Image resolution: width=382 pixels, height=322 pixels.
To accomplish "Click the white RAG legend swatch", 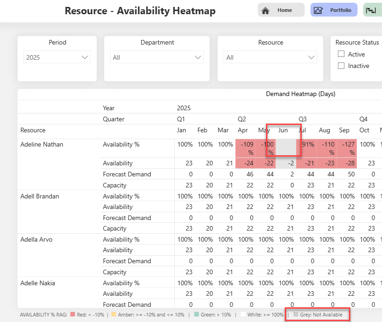I will coord(243,315).
